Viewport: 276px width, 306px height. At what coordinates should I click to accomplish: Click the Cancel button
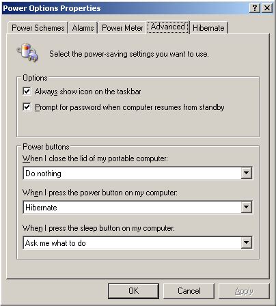tap(189, 291)
